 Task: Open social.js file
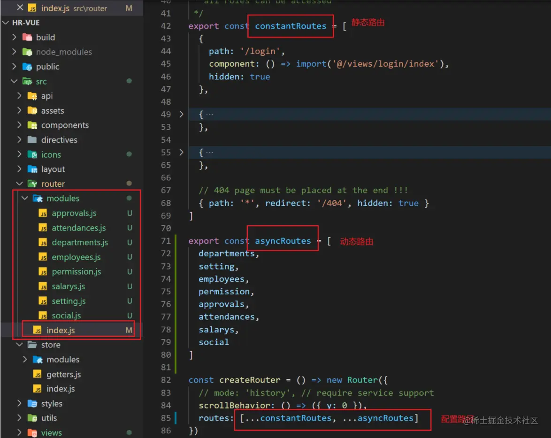(x=66, y=315)
